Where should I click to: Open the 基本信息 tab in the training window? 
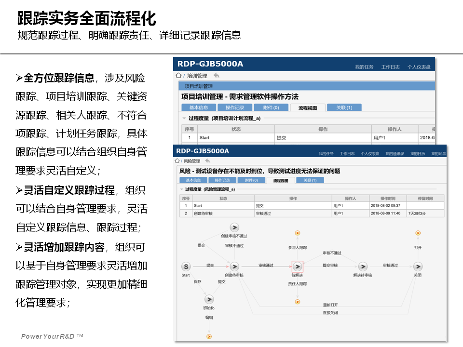coord(199,107)
